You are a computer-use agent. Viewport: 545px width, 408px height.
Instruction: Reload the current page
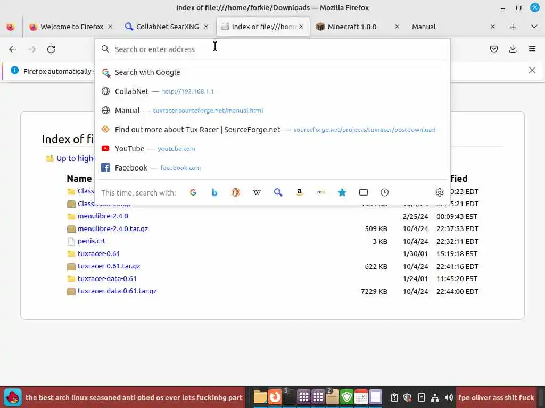[51, 49]
